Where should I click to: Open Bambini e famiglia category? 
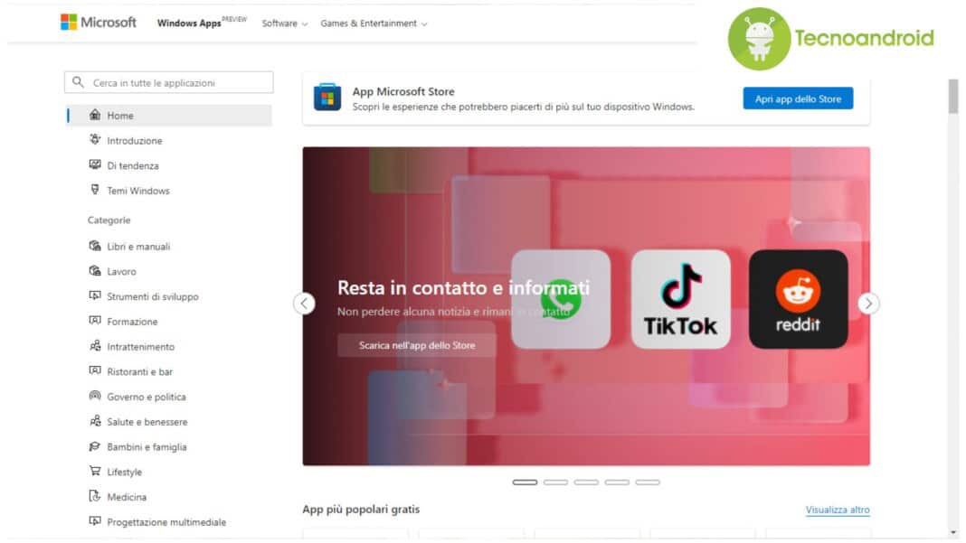pyautogui.click(x=147, y=447)
